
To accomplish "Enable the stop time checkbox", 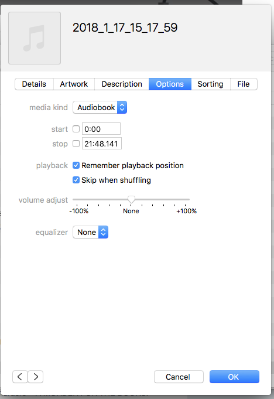I will pyautogui.click(x=76, y=144).
